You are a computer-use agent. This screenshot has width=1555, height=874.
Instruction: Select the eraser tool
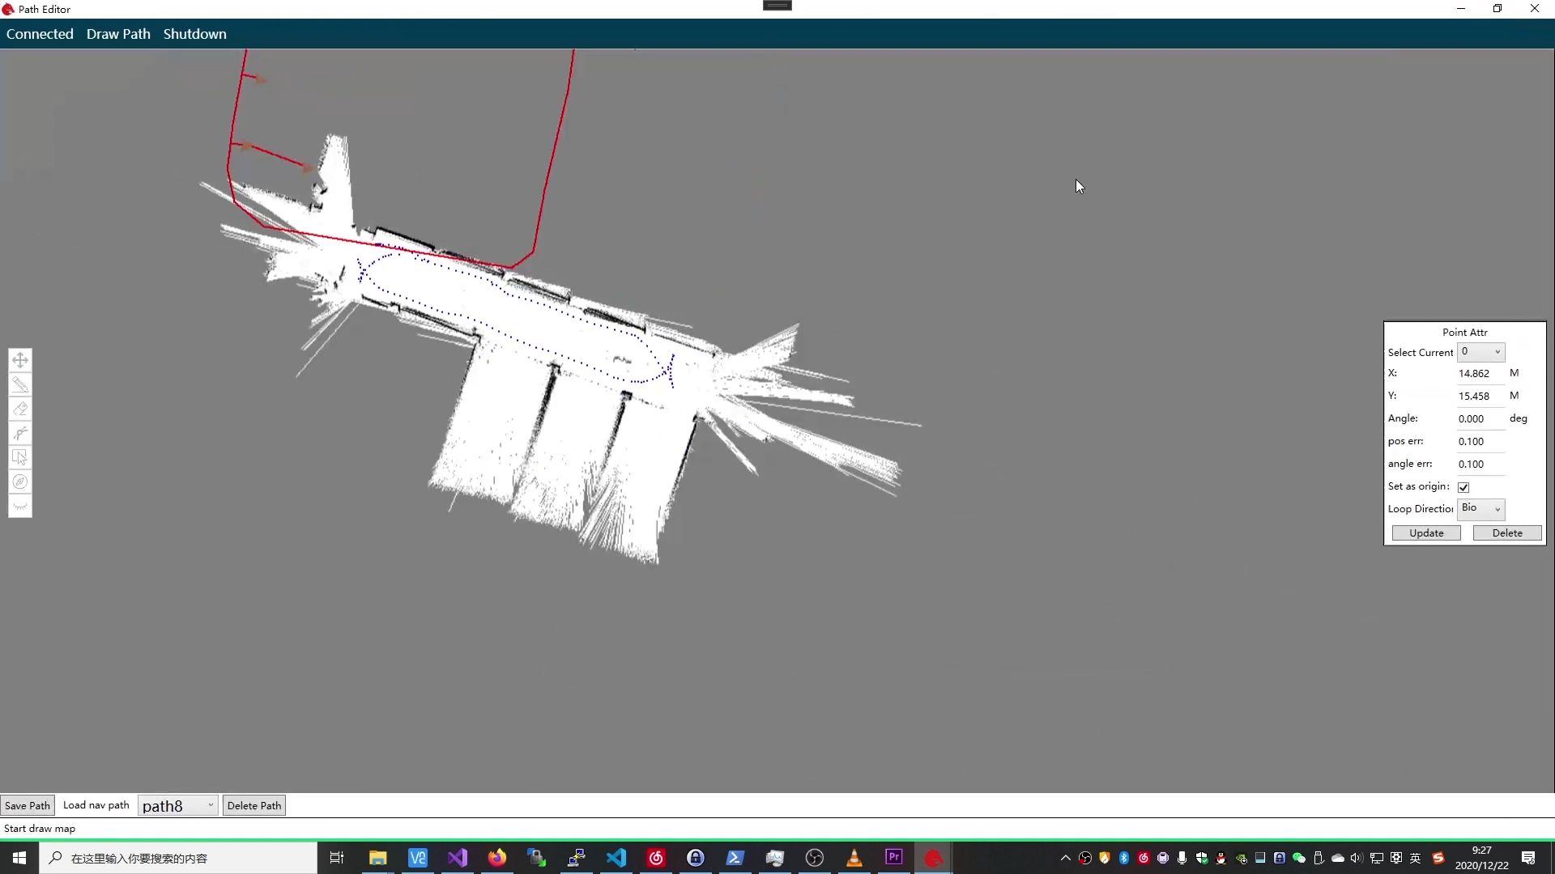point(20,409)
